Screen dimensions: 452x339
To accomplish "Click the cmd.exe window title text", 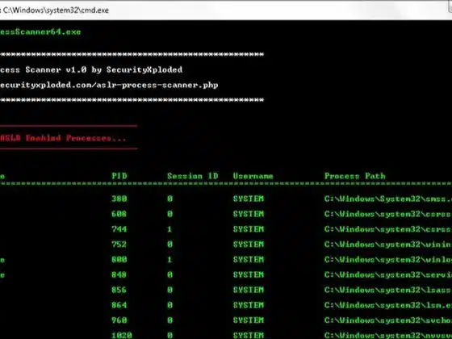I will coord(56,10).
